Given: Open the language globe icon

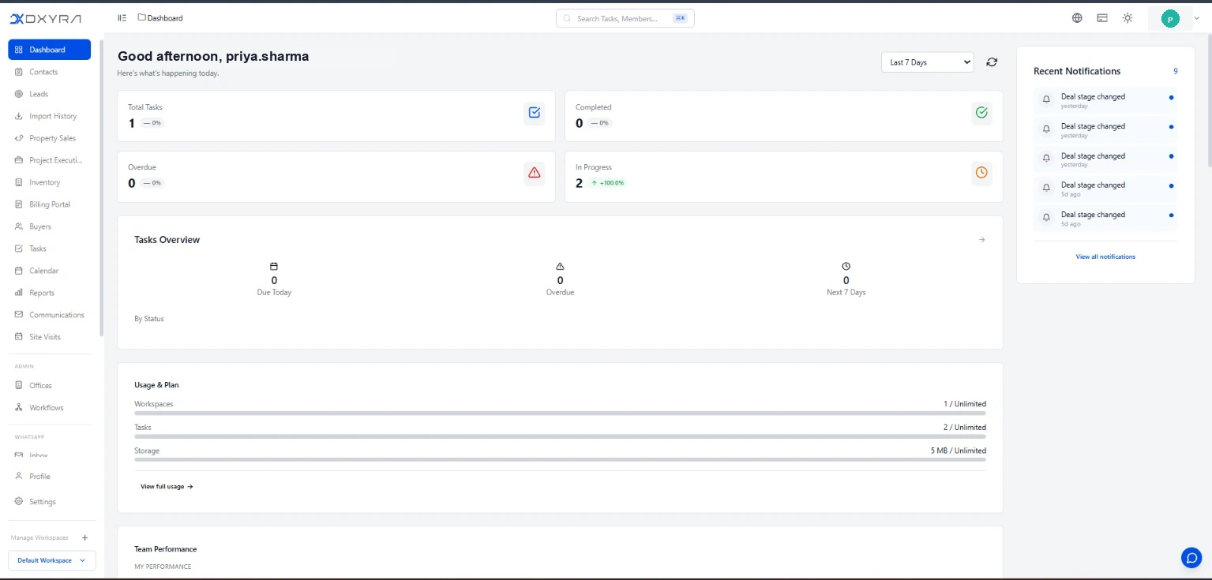Looking at the screenshot, I should (x=1077, y=18).
